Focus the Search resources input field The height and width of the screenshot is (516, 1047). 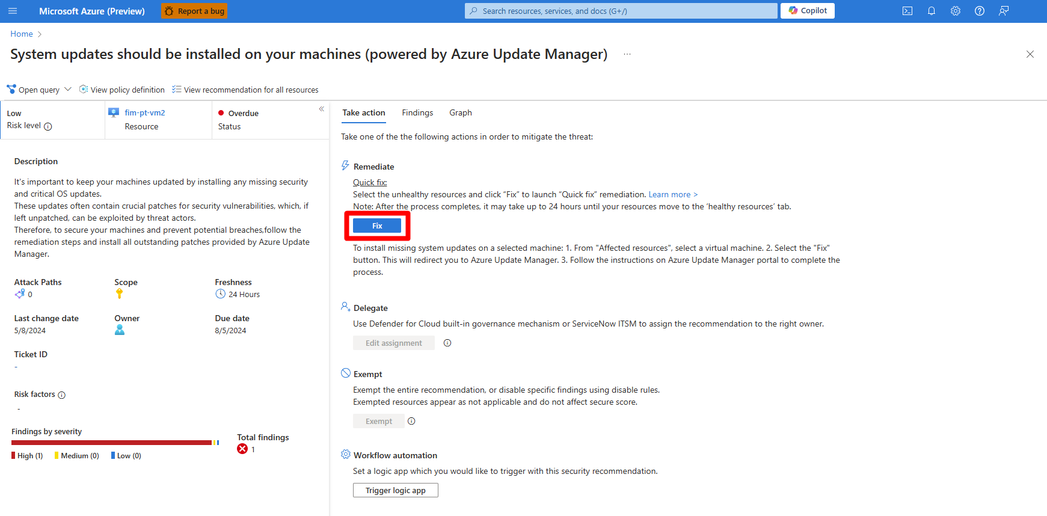click(621, 11)
